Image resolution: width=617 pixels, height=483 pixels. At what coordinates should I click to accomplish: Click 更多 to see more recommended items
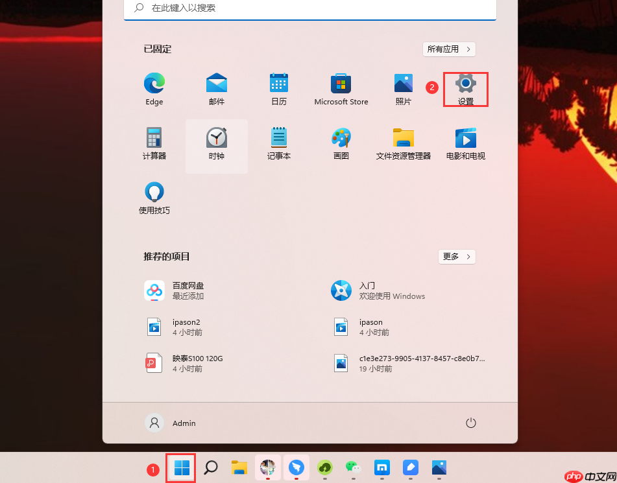tap(457, 257)
